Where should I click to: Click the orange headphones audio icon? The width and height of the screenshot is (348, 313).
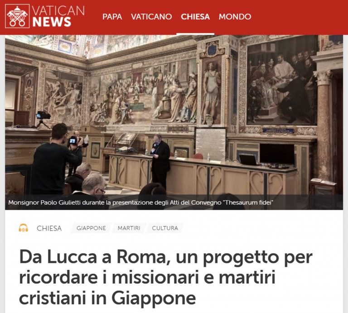click(x=23, y=228)
